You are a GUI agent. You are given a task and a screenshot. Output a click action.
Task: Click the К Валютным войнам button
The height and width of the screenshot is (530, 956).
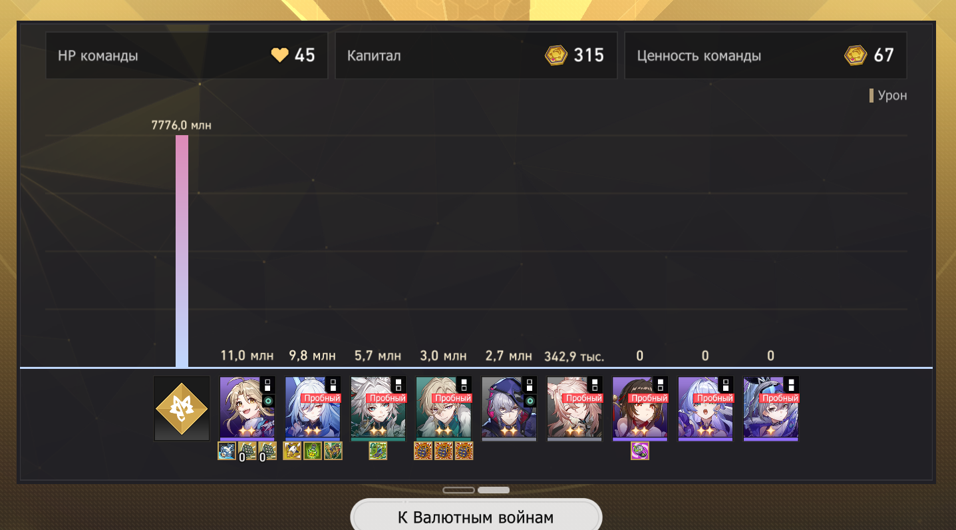476,517
